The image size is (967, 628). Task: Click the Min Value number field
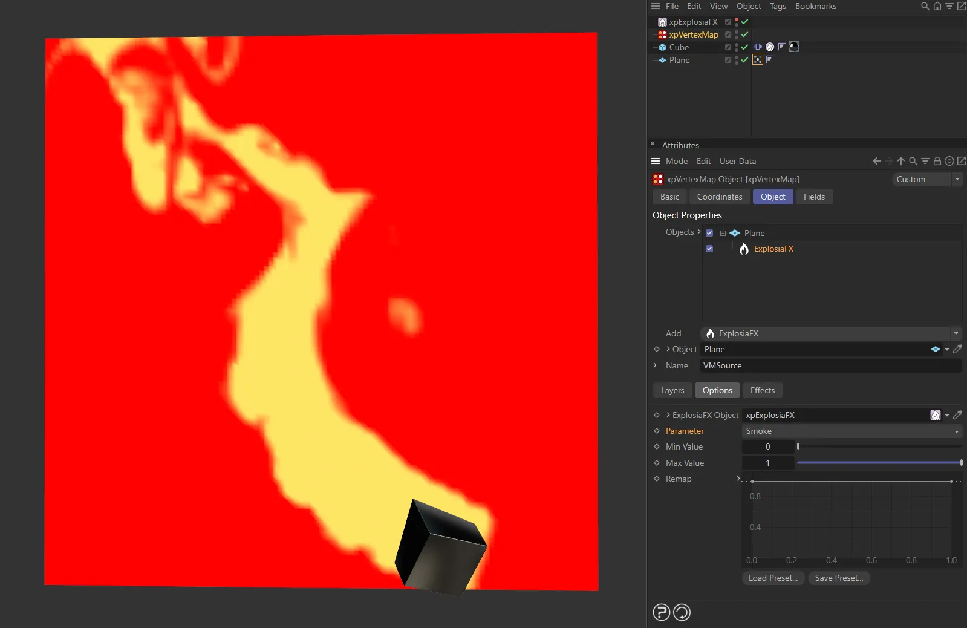tap(768, 446)
